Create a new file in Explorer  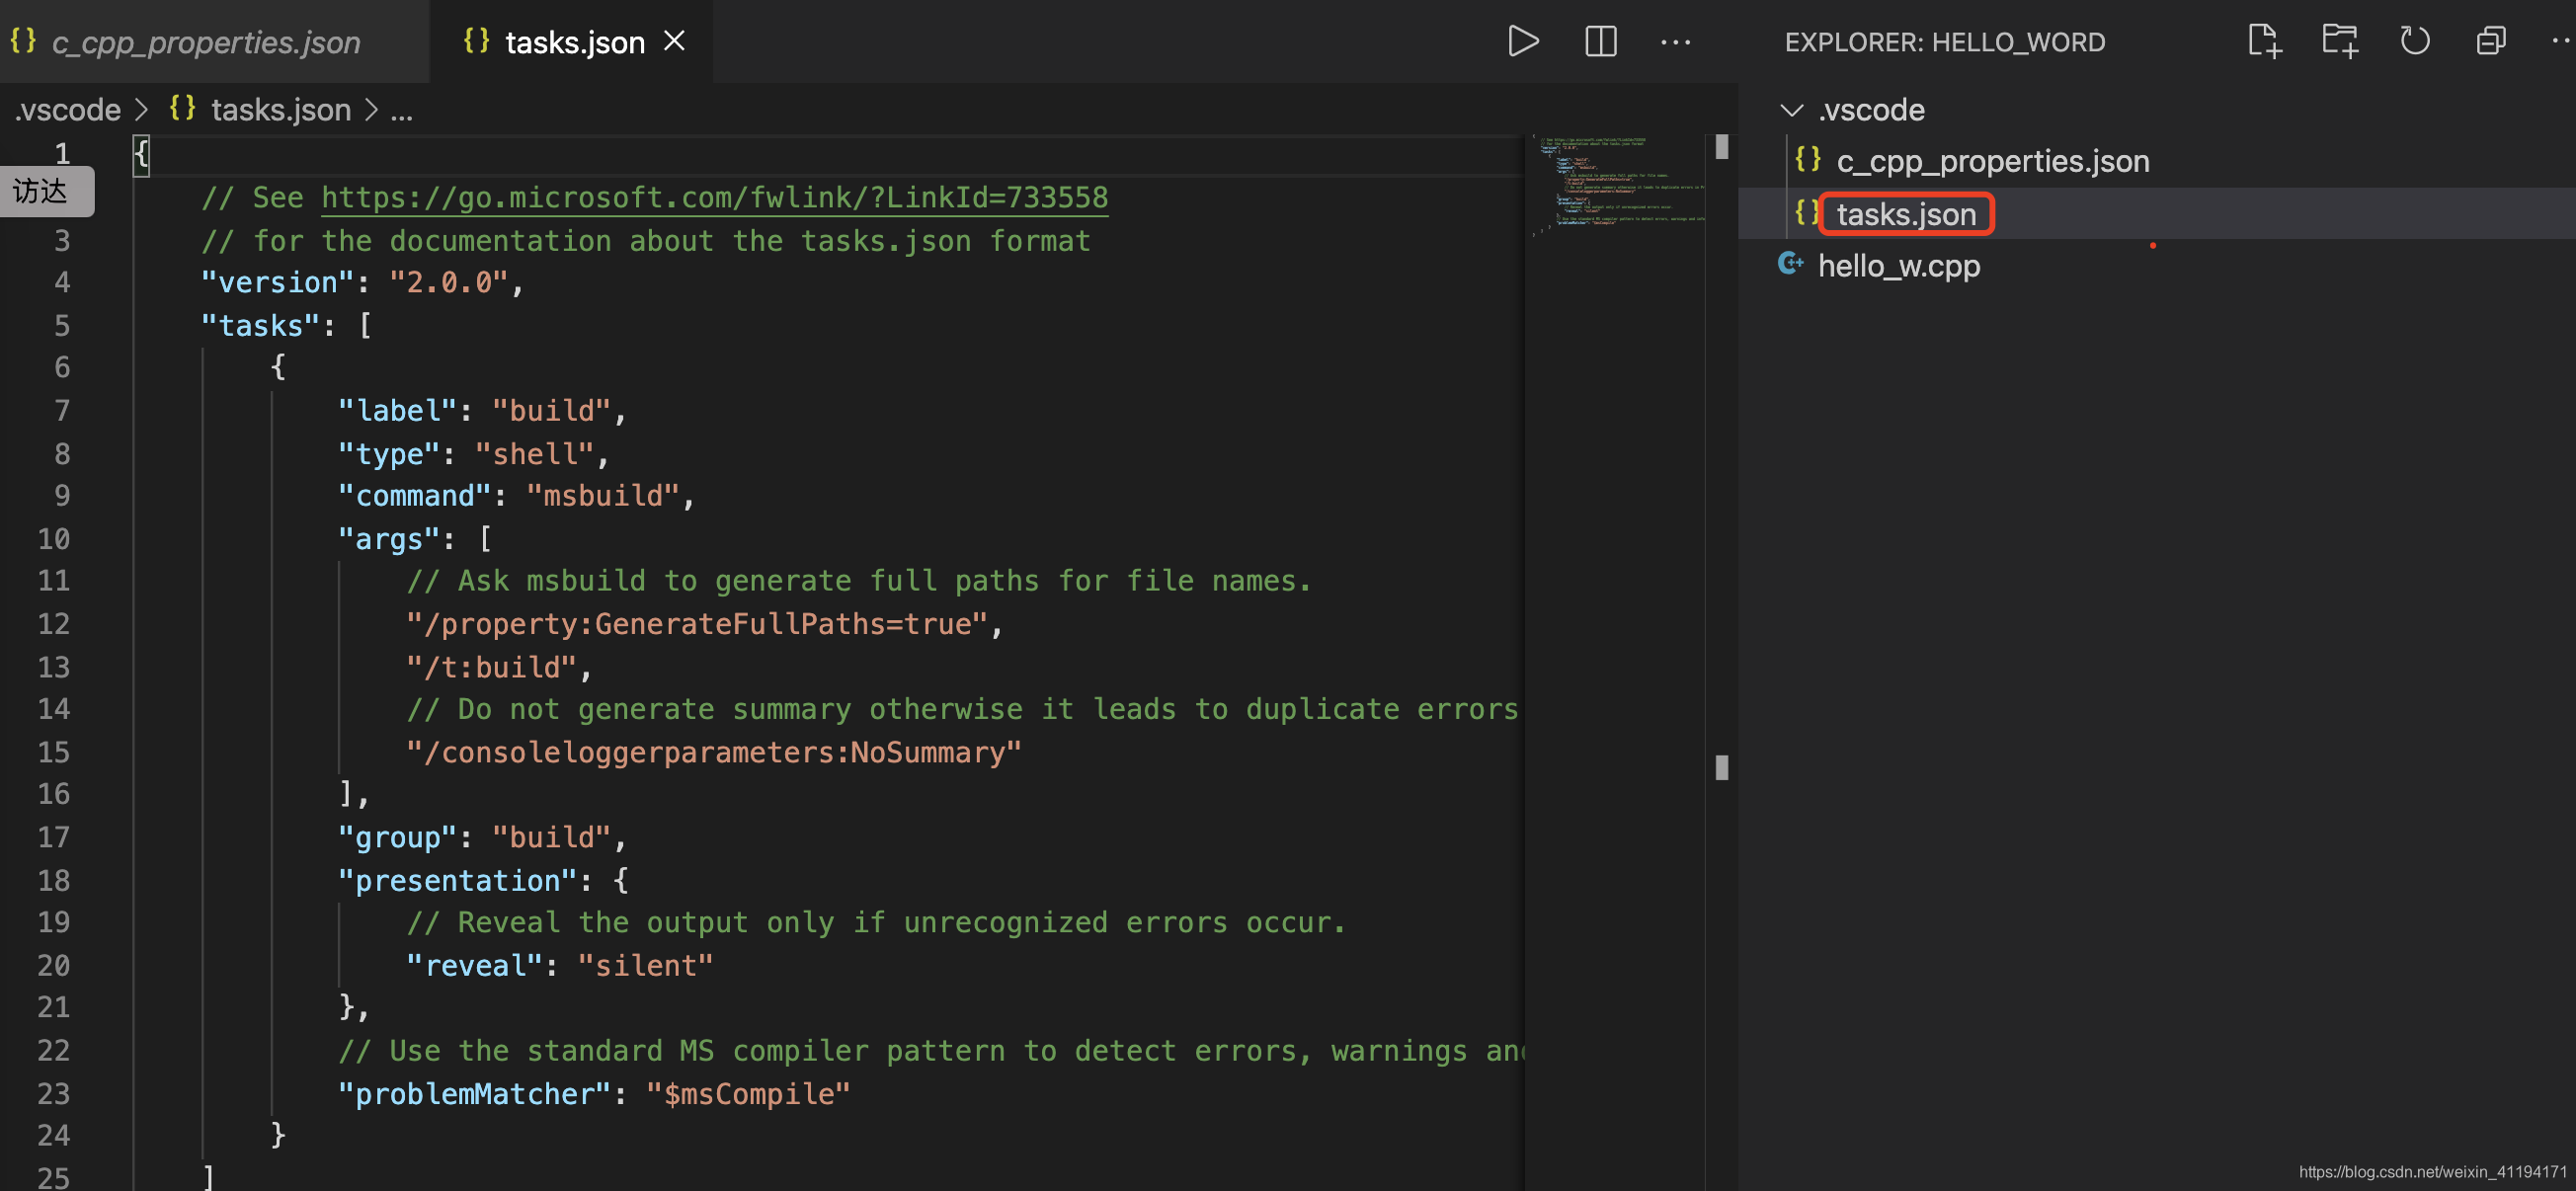coord(2264,41)
